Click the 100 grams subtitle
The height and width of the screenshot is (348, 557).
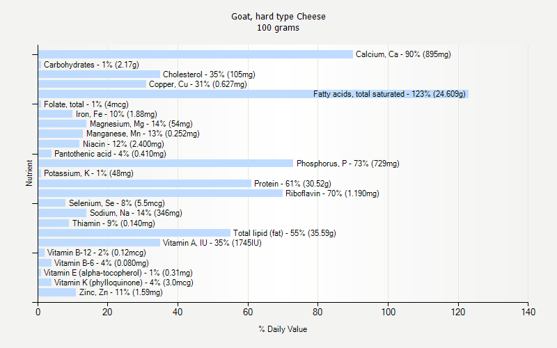pos(278,28)
